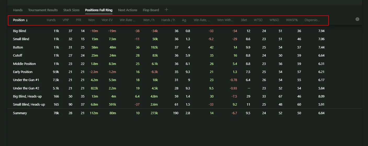Click the Won EV column header
Image resolution: width=368 pixels, height=146 pixels.
107,20
